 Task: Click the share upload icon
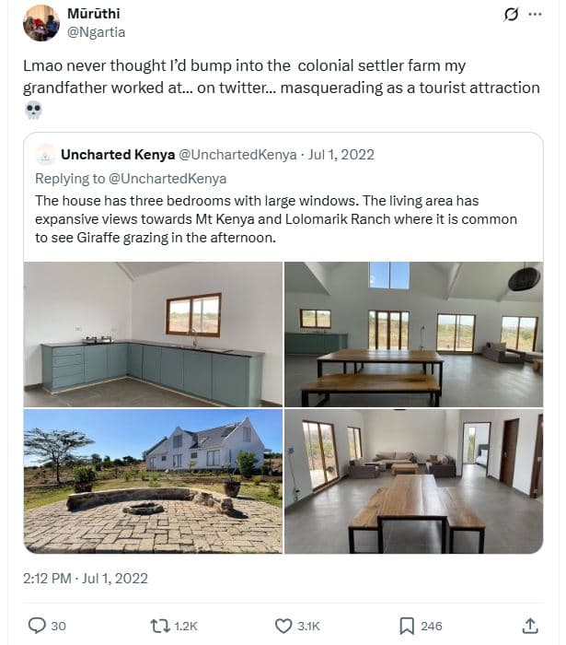point(530,626)
